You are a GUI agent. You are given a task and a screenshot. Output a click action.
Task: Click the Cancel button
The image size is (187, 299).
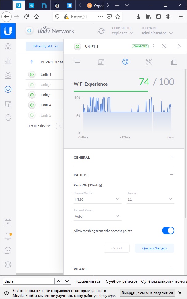pyautogui.click(x=116, y=248)
